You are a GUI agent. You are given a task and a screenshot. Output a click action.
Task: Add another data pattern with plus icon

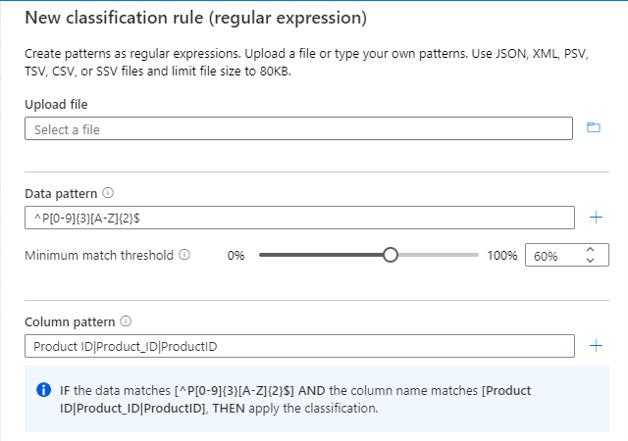pyautogui.click(x=596, y=218)
